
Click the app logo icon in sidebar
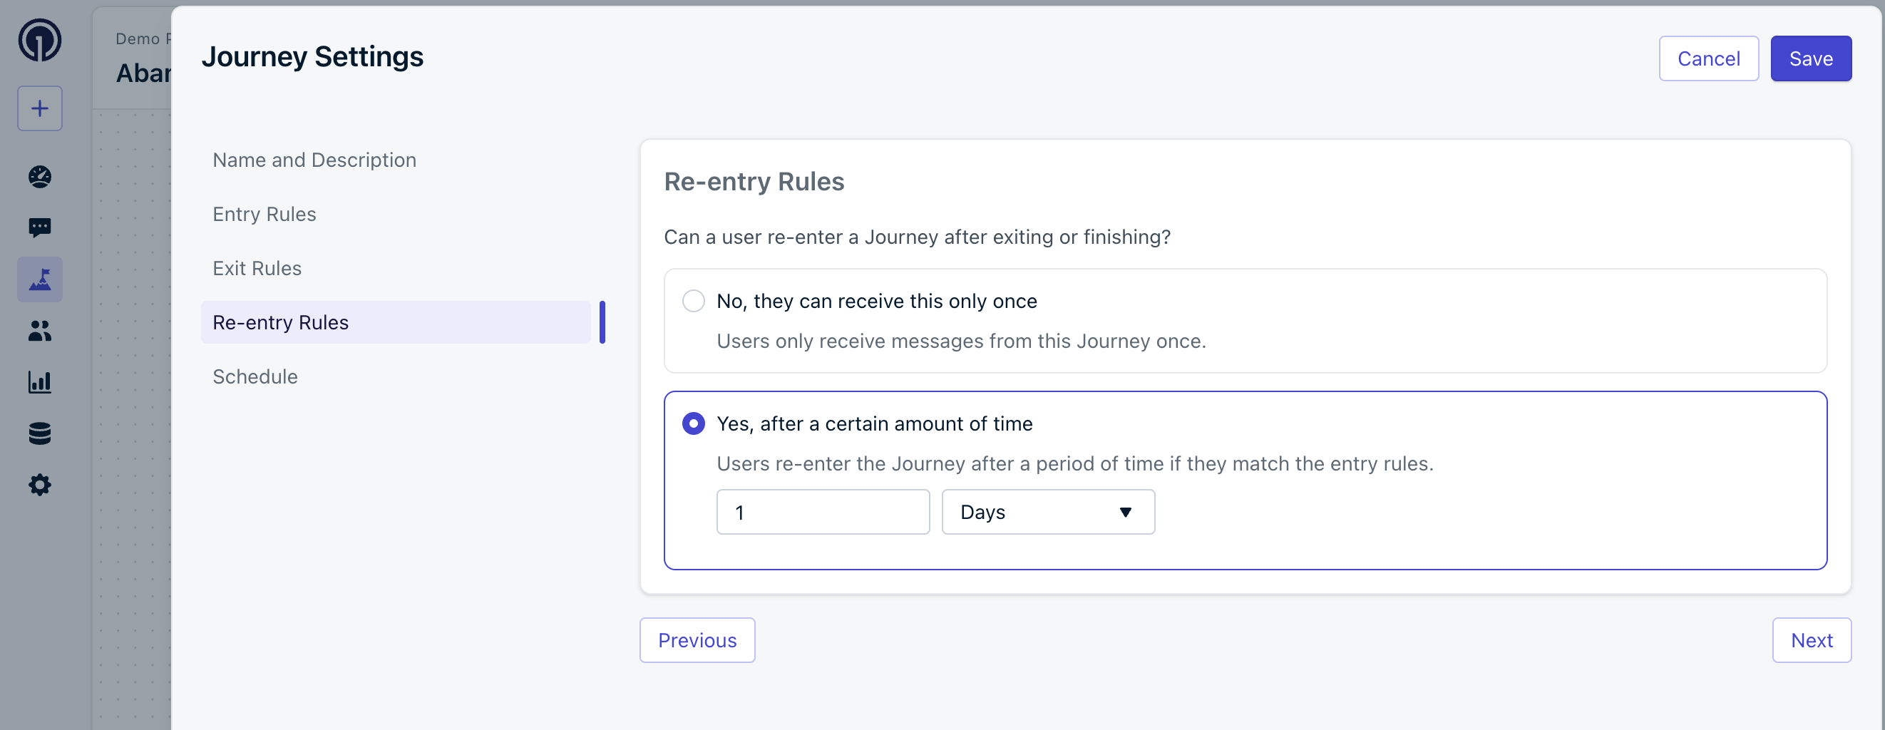tap(39, 40)
